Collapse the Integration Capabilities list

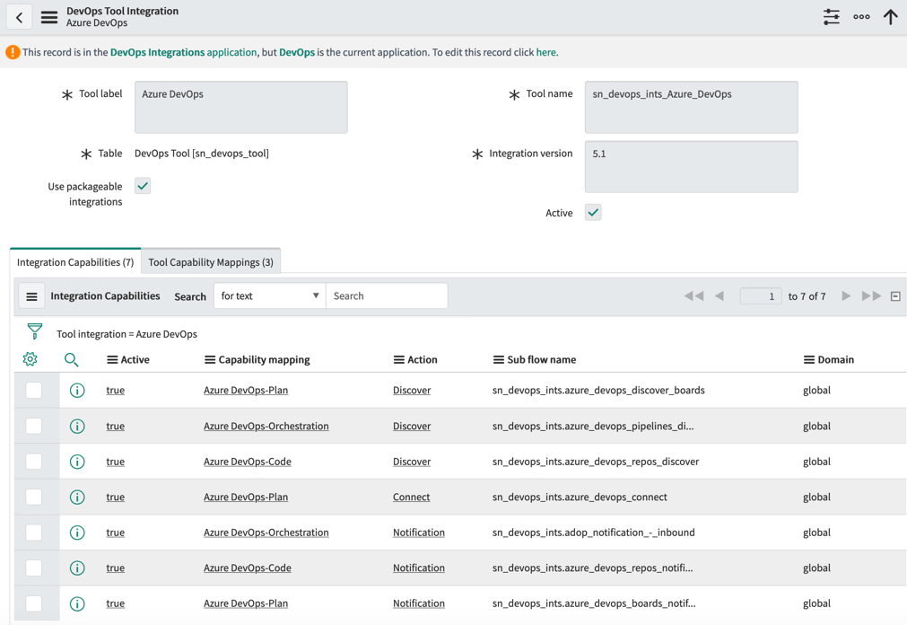click(x=895, y=296)
